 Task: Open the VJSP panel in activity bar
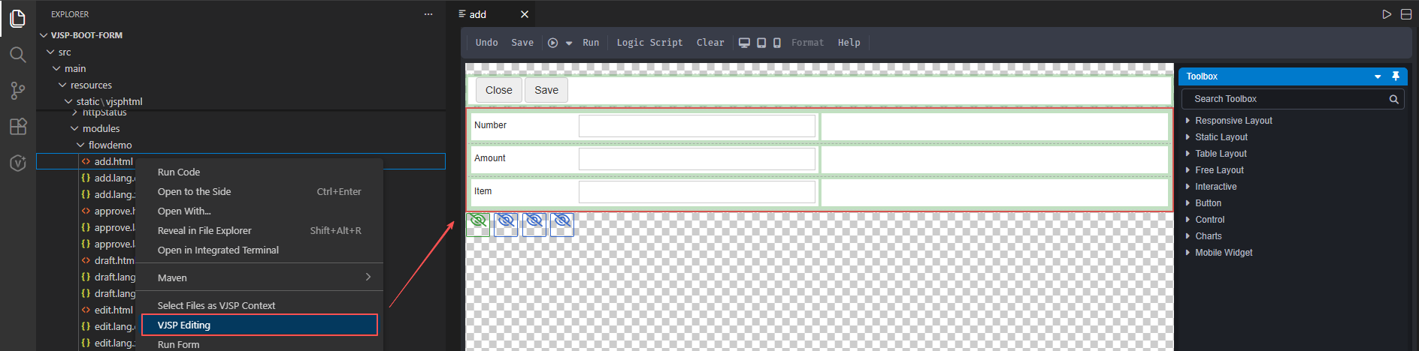coord(17,163)
